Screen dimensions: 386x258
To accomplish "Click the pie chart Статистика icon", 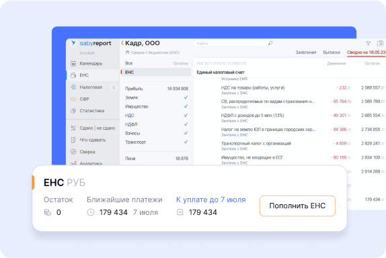I will tap(73, 111).
